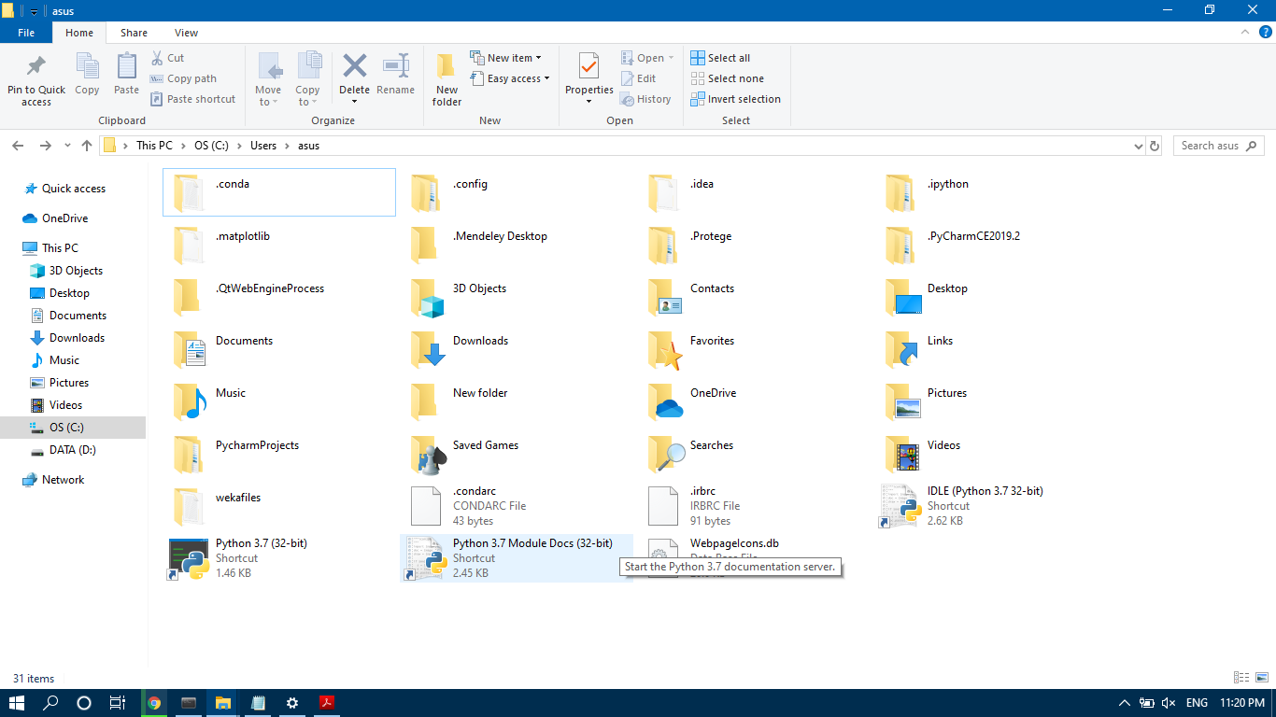This screenshot has height=717, width=1276.
Task: Go up one level arrow
Action: (87, 146)
